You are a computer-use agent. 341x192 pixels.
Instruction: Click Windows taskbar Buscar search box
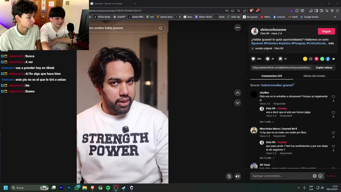coord(30,188)
